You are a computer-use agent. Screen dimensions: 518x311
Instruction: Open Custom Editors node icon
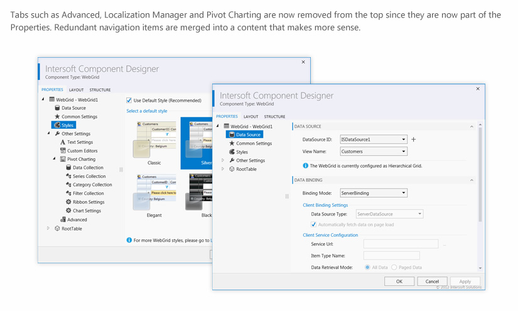(63, 151)
